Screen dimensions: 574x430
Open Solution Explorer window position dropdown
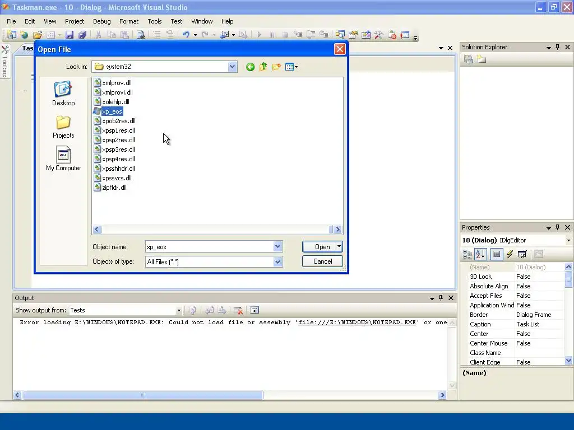tap(548, 48)
